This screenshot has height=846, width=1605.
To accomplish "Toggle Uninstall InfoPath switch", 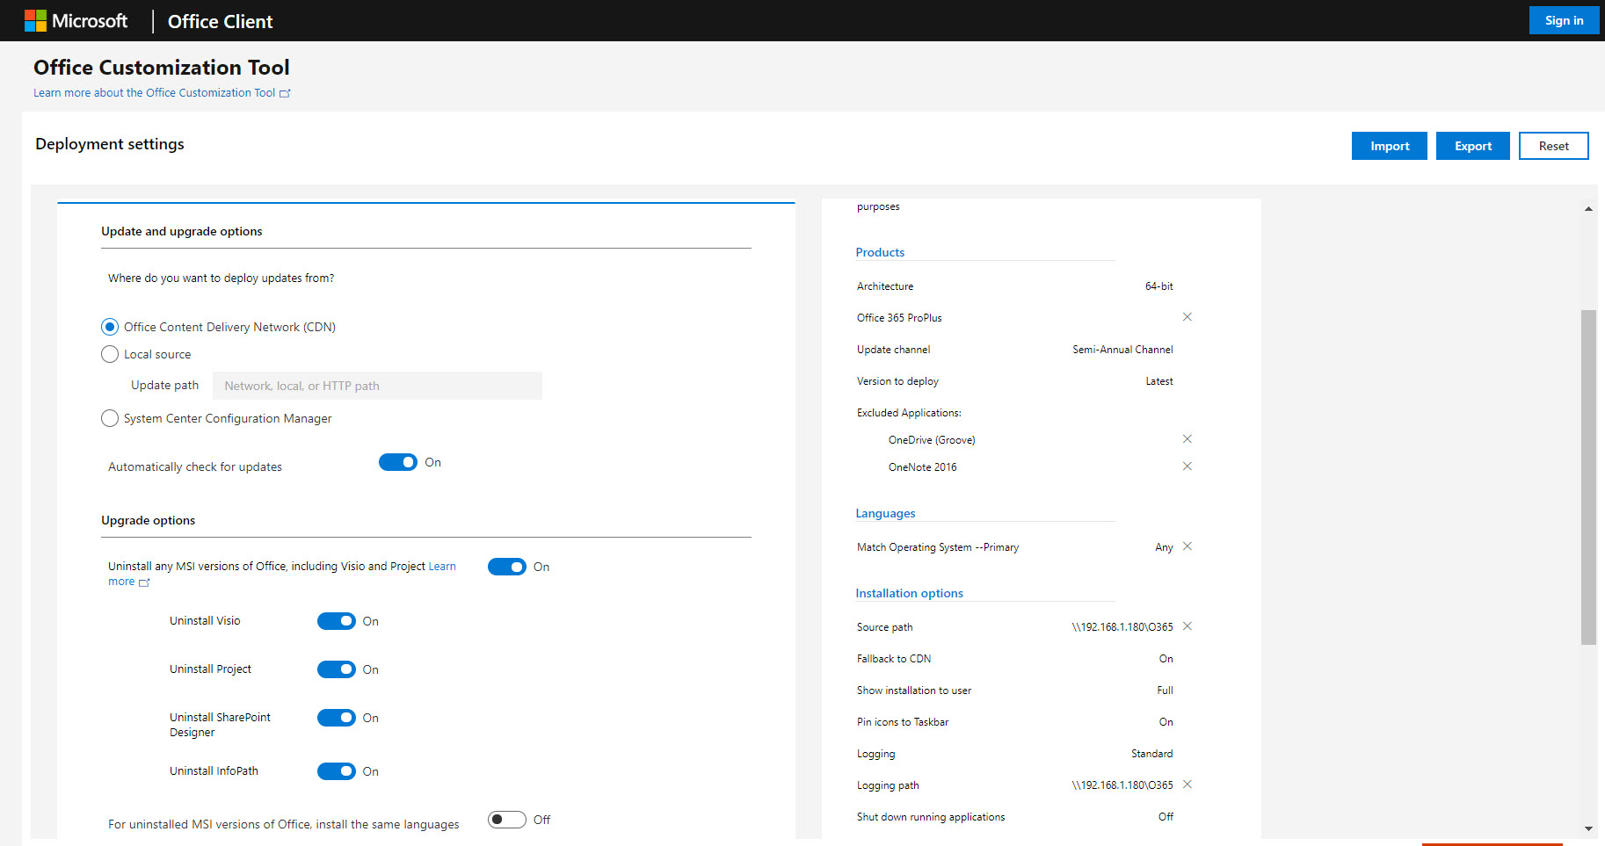I will click(337, 771).
